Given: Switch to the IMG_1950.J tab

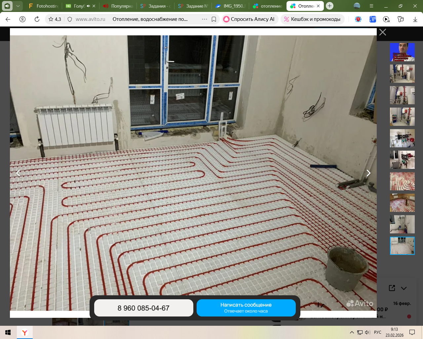Looking at the screenshot, I should (x=230, y=6).
